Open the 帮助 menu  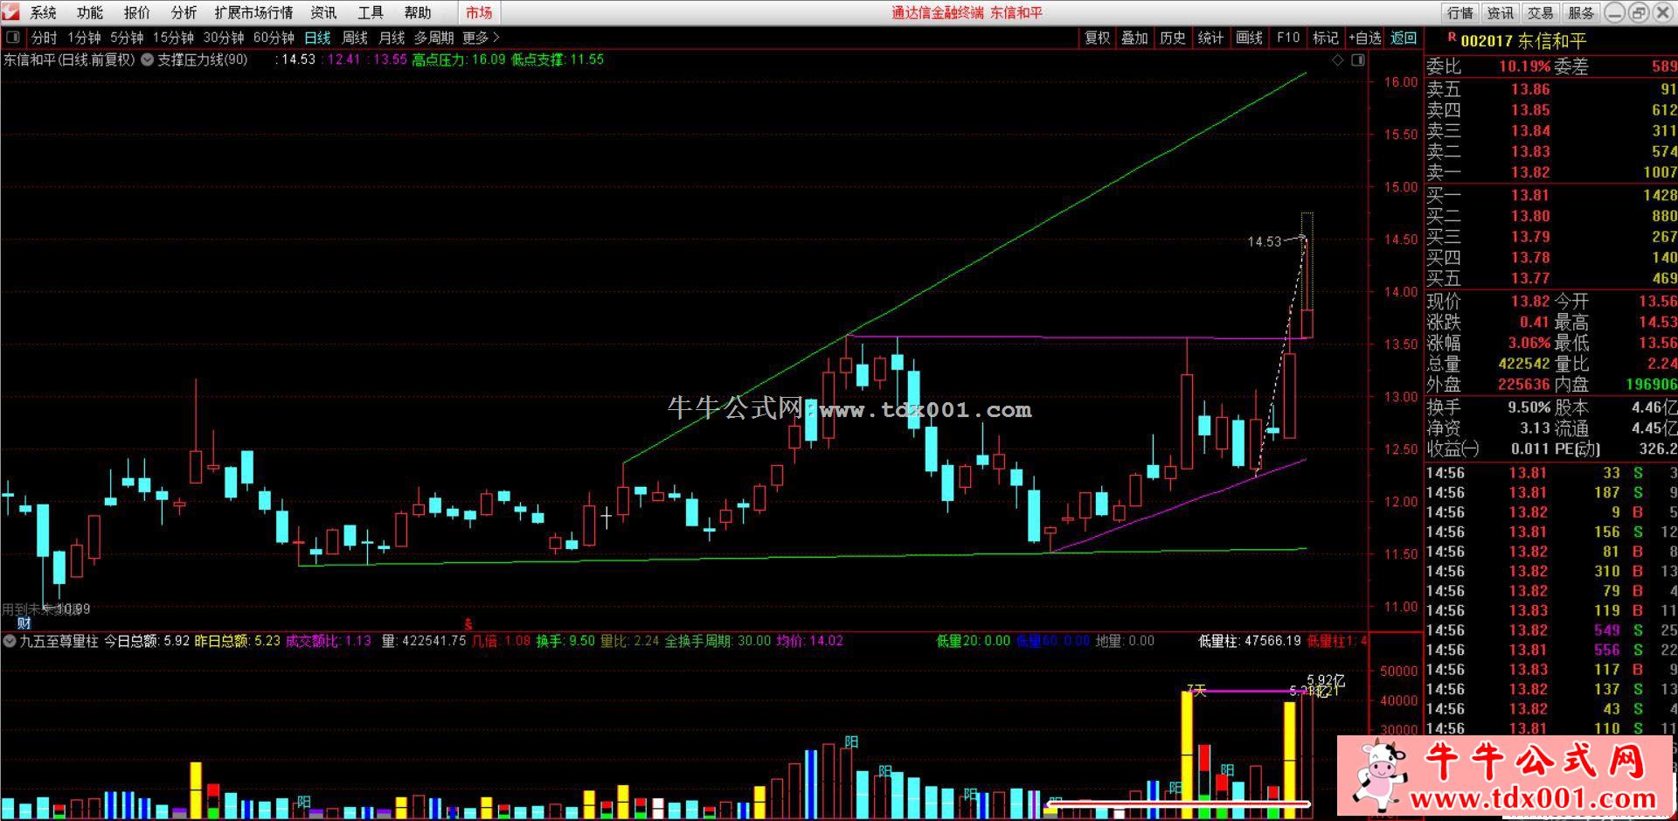(x=418, y=12)
